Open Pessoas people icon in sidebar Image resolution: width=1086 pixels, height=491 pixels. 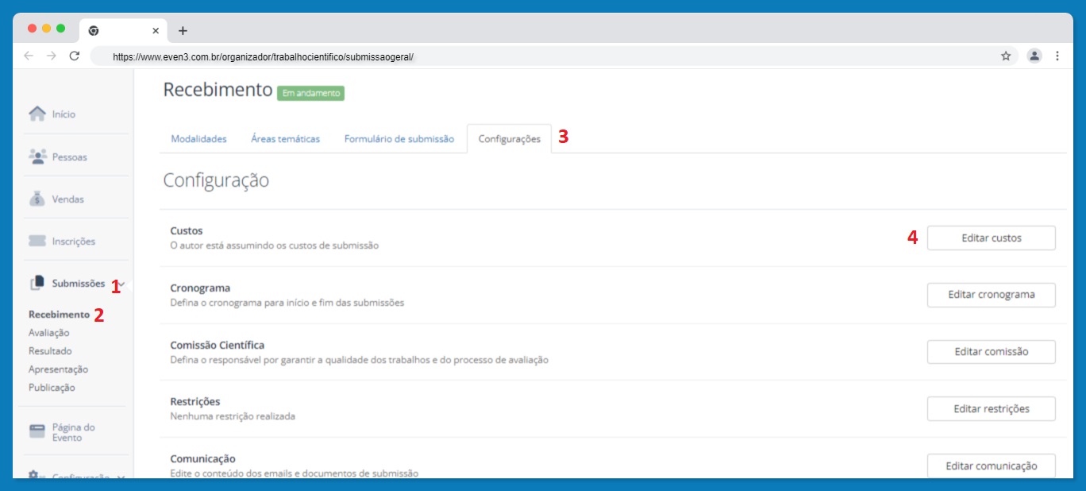coord(37,157)
